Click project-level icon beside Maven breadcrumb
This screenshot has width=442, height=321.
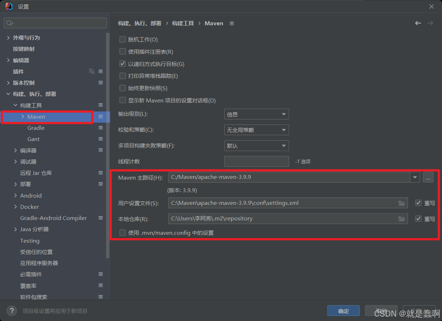click(x=232, y=23)
